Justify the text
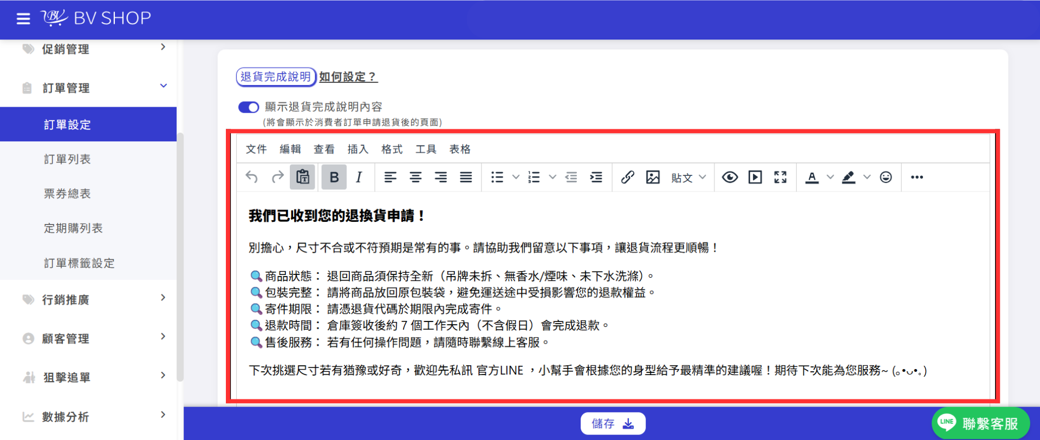This screenshot has height=440, width=1040. tap(466, 177)
